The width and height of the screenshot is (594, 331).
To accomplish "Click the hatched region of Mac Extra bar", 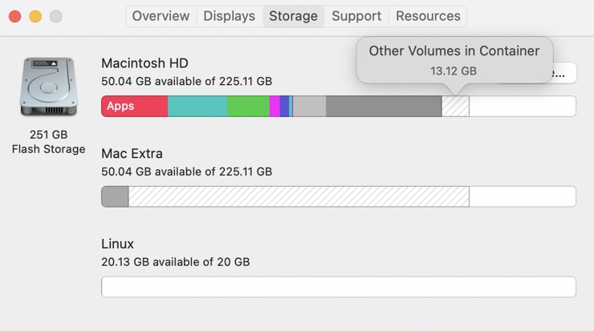I will pos(299,196).
